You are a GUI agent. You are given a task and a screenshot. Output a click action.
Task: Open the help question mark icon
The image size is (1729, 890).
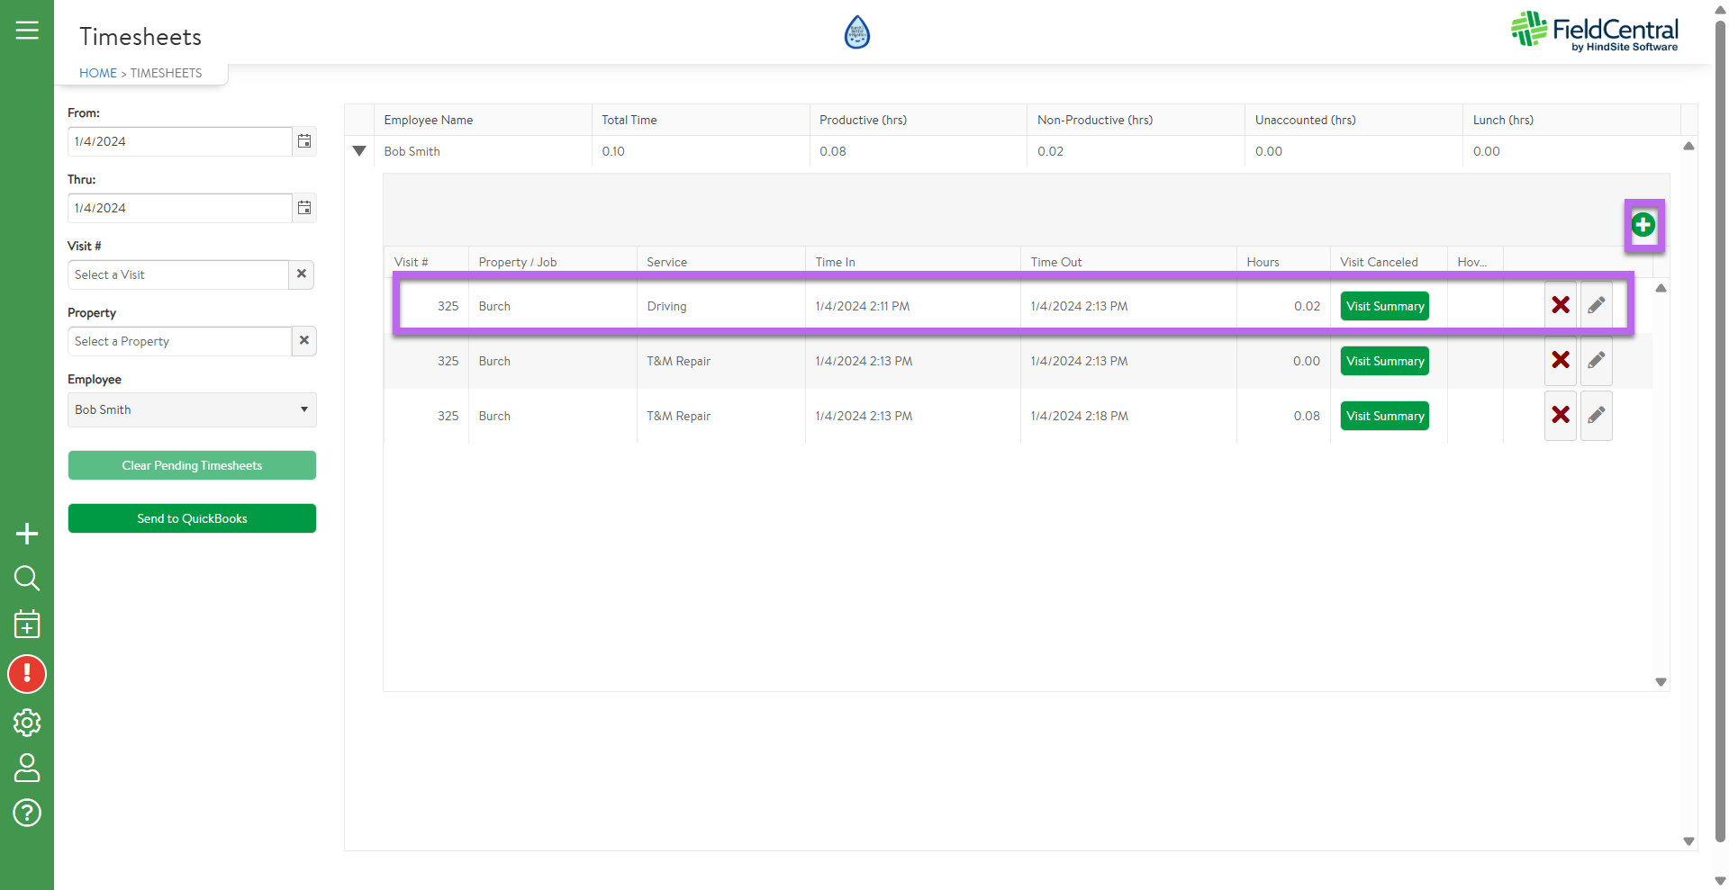(x=27, y=813)
